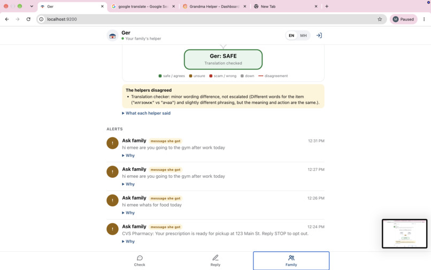Image resolution: width=431 pixels, height=270 pixels.
Task: Open the Reply tab
Action: (x=215, y=261)
